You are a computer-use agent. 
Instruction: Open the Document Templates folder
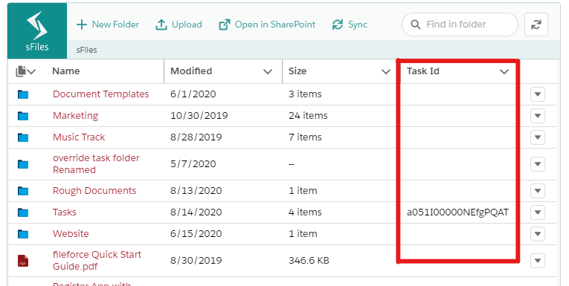101,94
